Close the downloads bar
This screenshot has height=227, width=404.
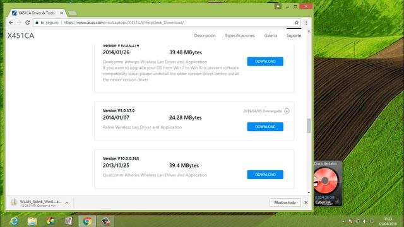point(306,202)
